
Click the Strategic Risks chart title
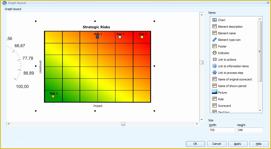tap(96, 27)
